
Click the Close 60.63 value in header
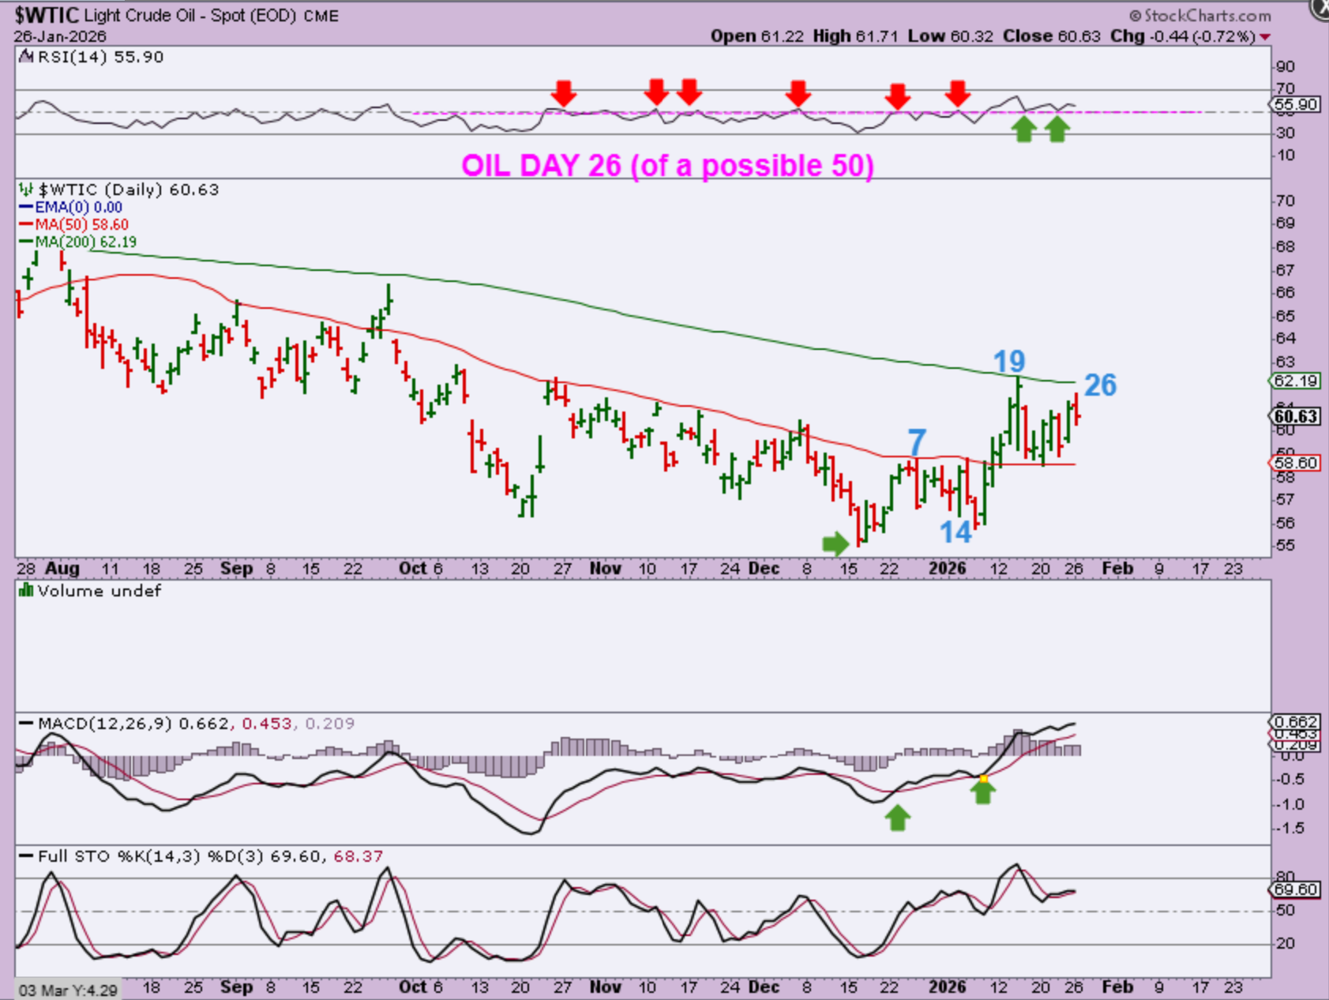coord(1051,36)
